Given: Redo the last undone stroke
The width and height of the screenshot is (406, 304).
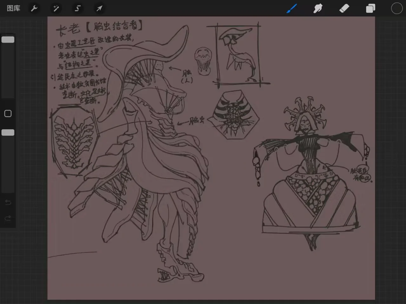Looking at the screenshot, I should coord(8,218).
